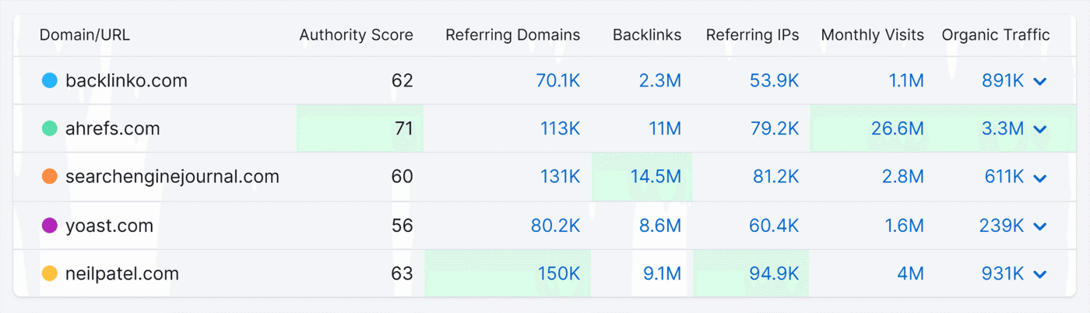Click the orange dot beside searchenginejournal.com
The height and width of the screenshot is (313, 1090).
coord(50,177)
